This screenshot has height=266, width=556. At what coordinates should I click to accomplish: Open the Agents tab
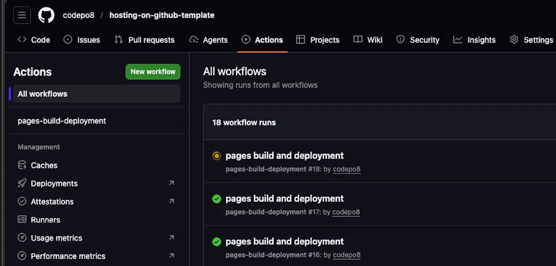point(208,40)
